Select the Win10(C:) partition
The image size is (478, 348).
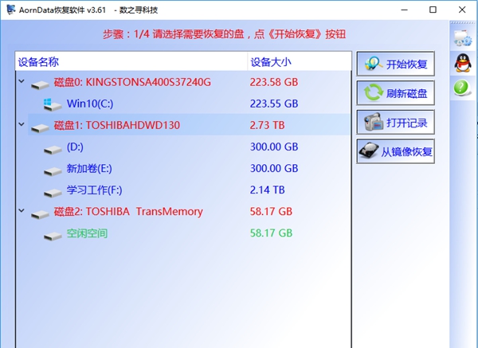(90, 104)
